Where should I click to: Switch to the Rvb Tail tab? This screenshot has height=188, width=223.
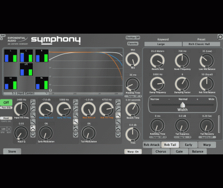(170, 145)
